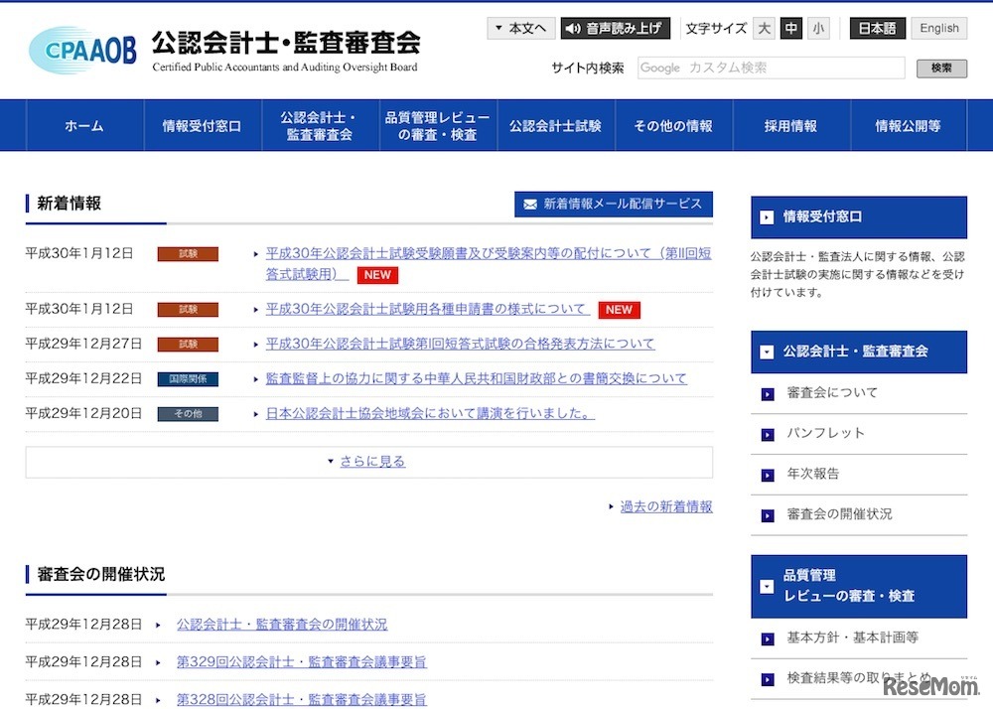Click the arrow icon beside 審査会について
Viewport: 993px width, 709px height.
click(766, 393)
